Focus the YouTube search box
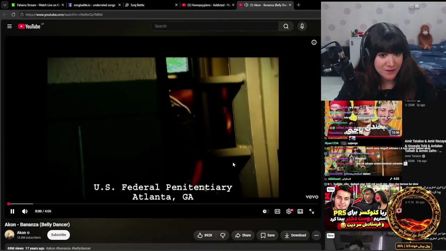Viewport: 446px width, 251px height. pos(215,26)
